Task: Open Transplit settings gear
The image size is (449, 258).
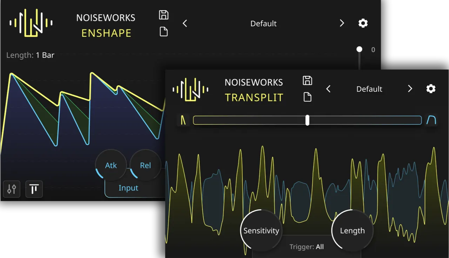Action: click(431, 89)
